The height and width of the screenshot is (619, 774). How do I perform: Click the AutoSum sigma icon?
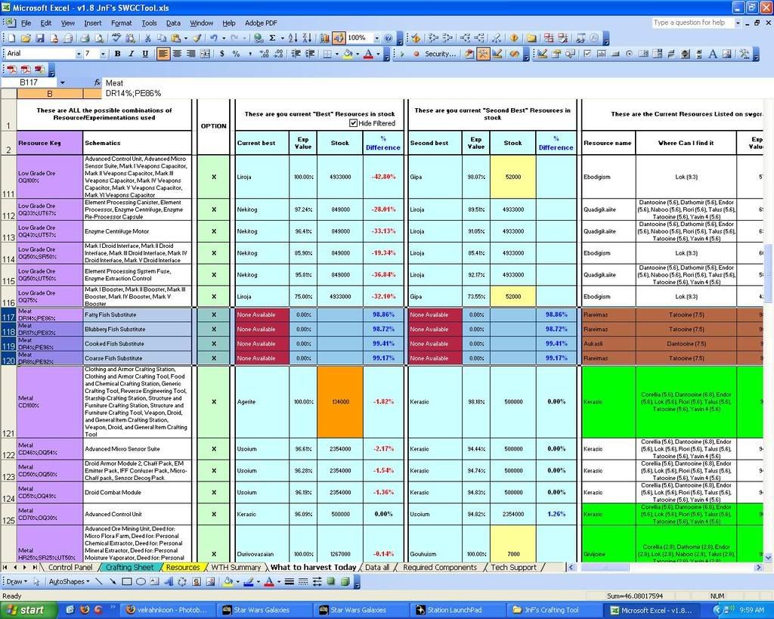272,38
